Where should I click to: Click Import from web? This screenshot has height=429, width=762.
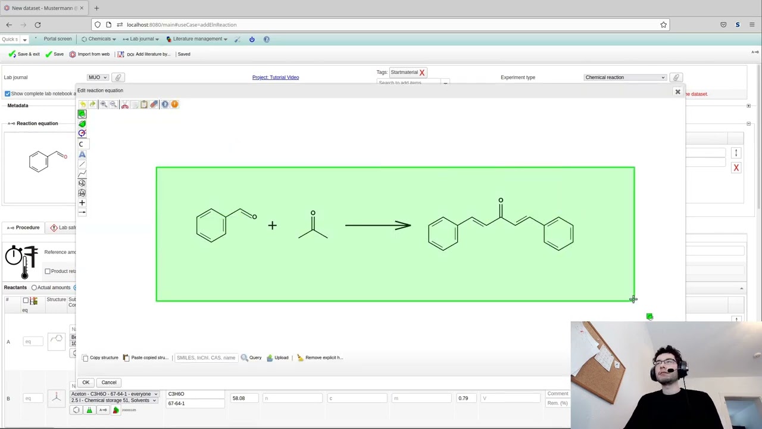(89, 54)
